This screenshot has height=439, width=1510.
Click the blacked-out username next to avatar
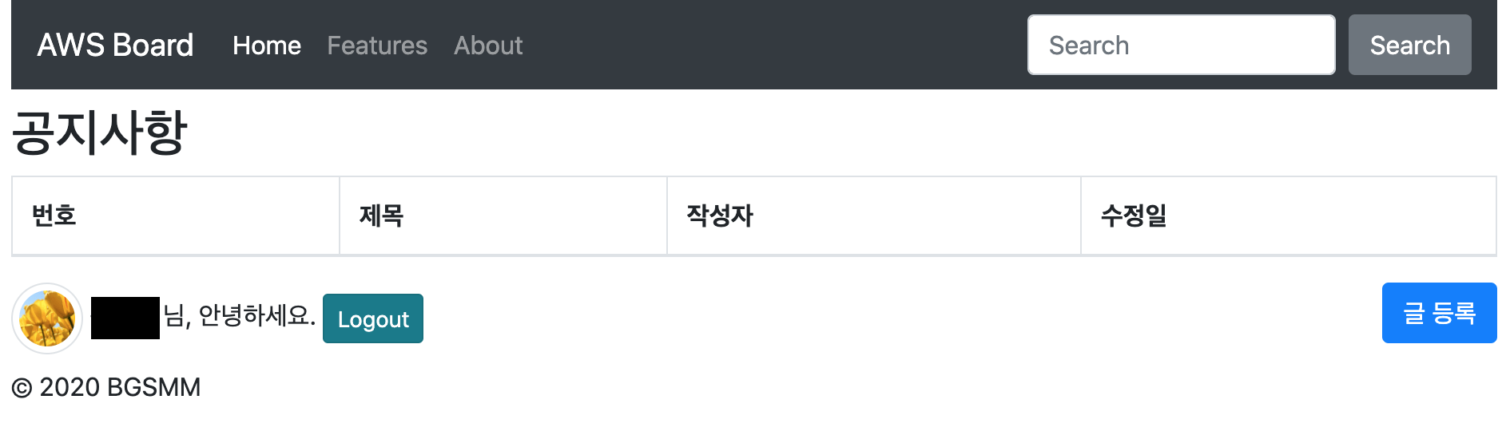click(125, 318)
